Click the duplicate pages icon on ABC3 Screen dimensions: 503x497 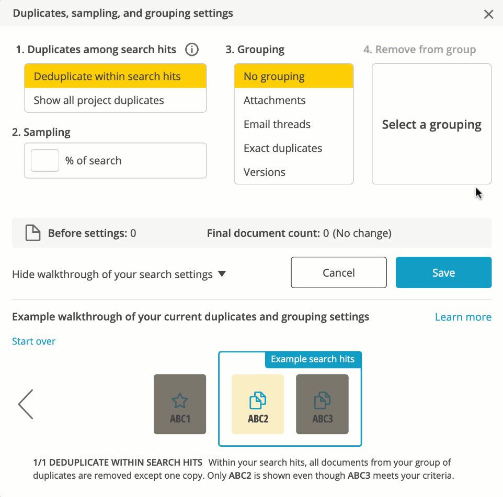tap(322, 400)
